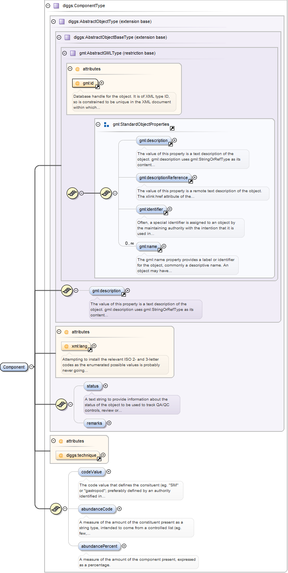Collapse the diggs:AbstractObjectType extension base
This screenshot has height=573, width=288.
(54, 21)
